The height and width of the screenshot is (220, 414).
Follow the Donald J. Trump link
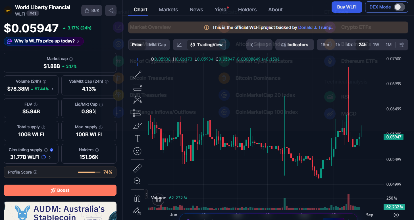(x=315, y=27)
